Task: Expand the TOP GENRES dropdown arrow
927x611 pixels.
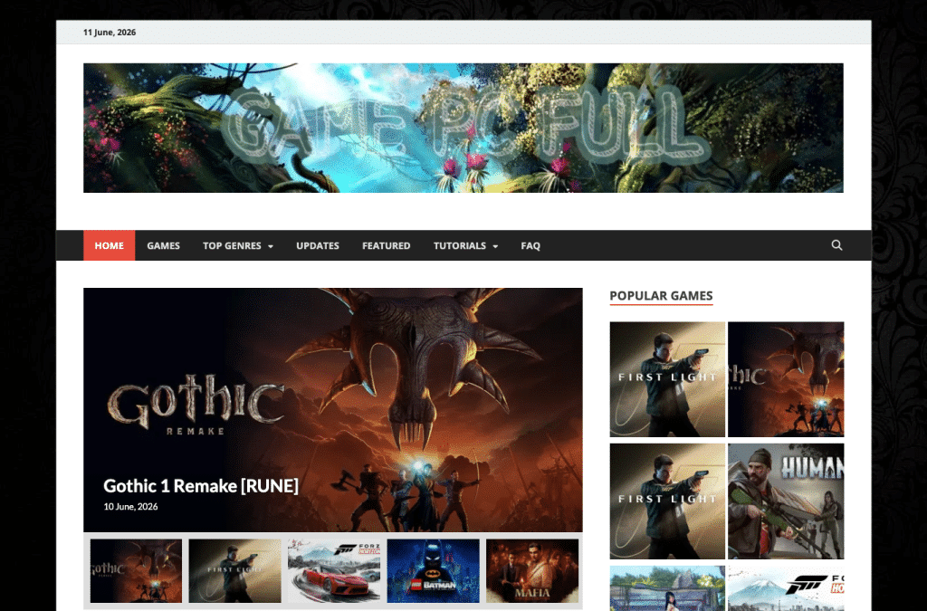Action: (x=271, y=246)
